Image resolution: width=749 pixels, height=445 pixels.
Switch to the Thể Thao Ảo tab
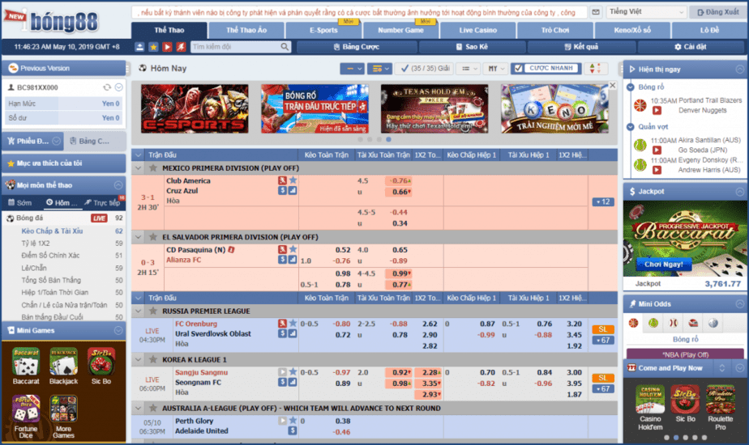pyautogui.click(x=246, y=30)
